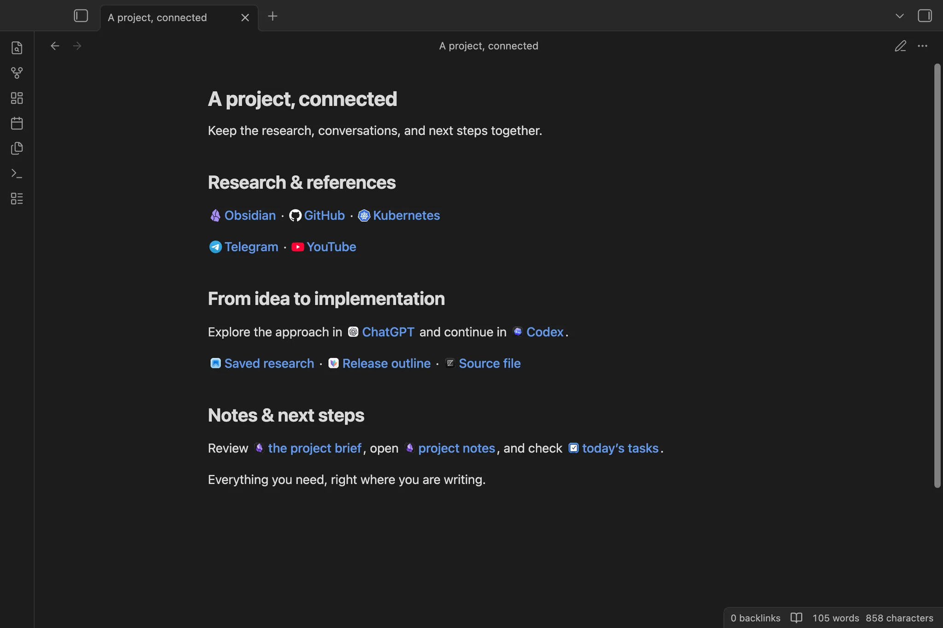This screenshot has height=628, width=943.
Task: Click the vertical scrollbar thumb
Action: [937, 276]
